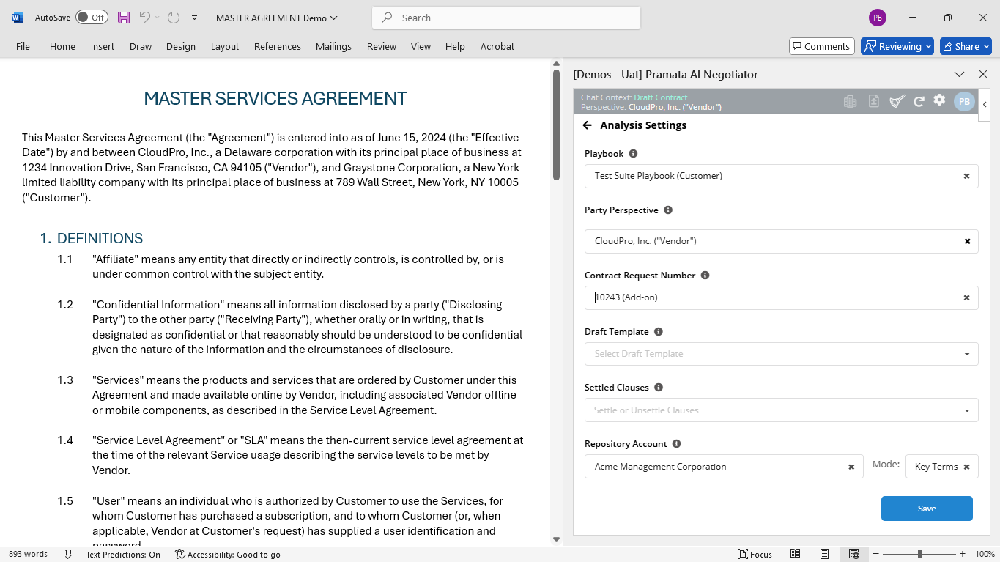
Task: Select the Layout ribbon tab
Action: pos(225,46)
